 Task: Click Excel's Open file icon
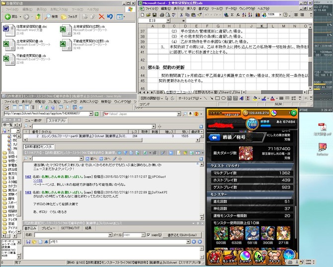click(148, 14)
